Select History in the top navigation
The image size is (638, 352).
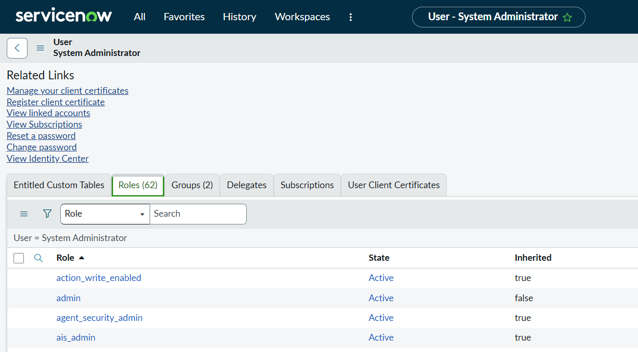pyautogui.click(x=239, y=17)
